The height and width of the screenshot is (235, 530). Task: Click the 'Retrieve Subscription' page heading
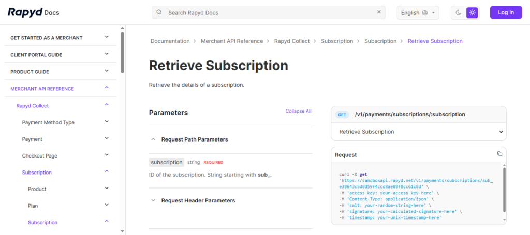pyautogui.click(x=219, y=66)
